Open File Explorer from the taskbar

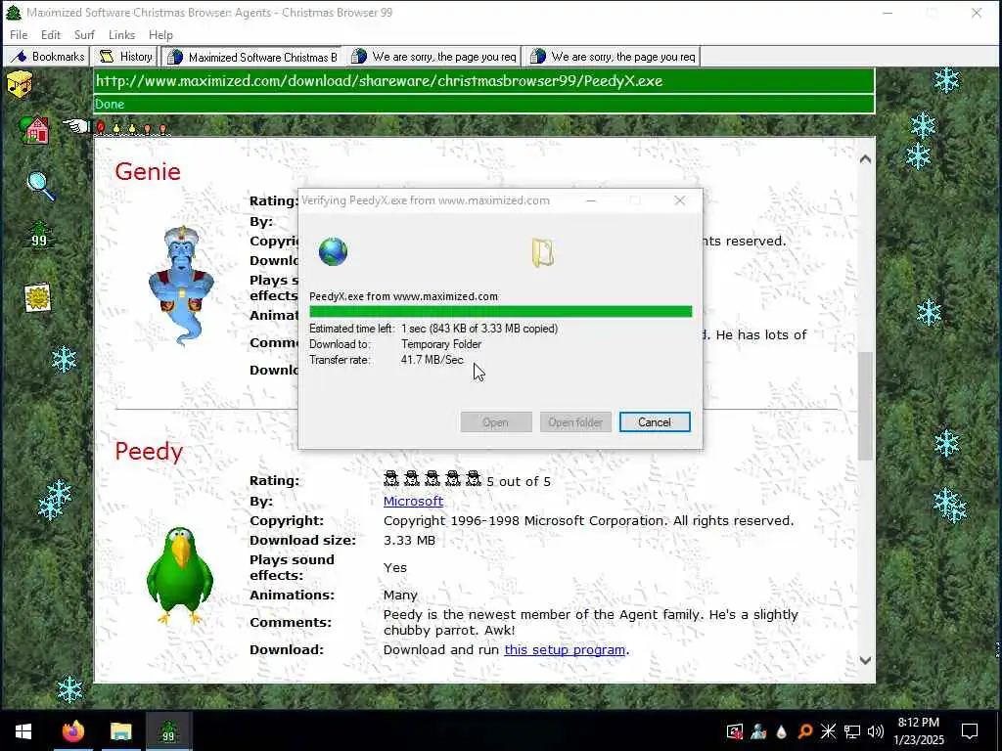[120, 731]
